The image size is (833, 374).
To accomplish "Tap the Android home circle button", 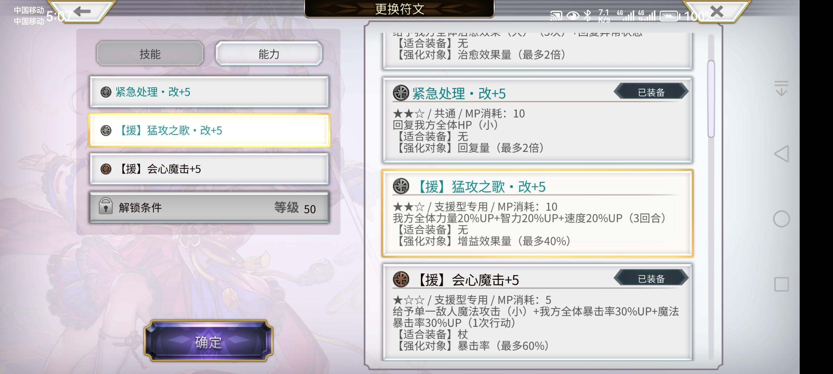I will (782, 219).
